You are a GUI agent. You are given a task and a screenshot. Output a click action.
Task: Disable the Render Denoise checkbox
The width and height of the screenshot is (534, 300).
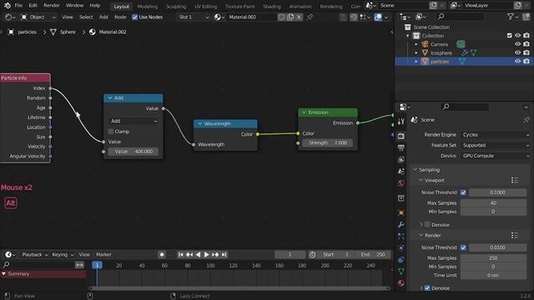click(x=427, y=288)
